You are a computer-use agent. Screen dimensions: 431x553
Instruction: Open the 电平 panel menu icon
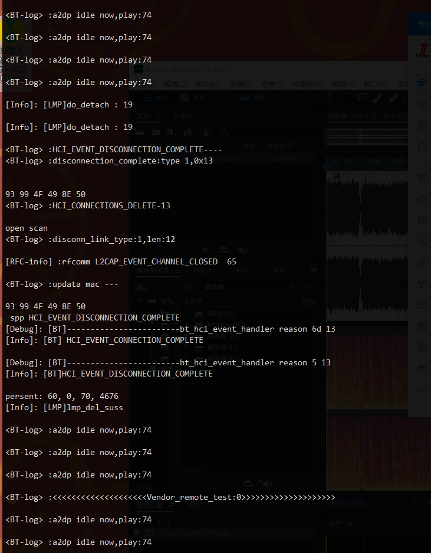point(350,524)
